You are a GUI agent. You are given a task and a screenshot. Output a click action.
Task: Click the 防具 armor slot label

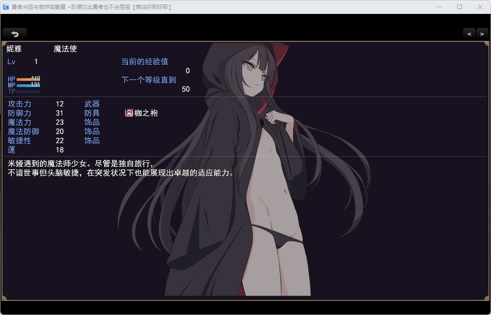[x=92, y=113]
